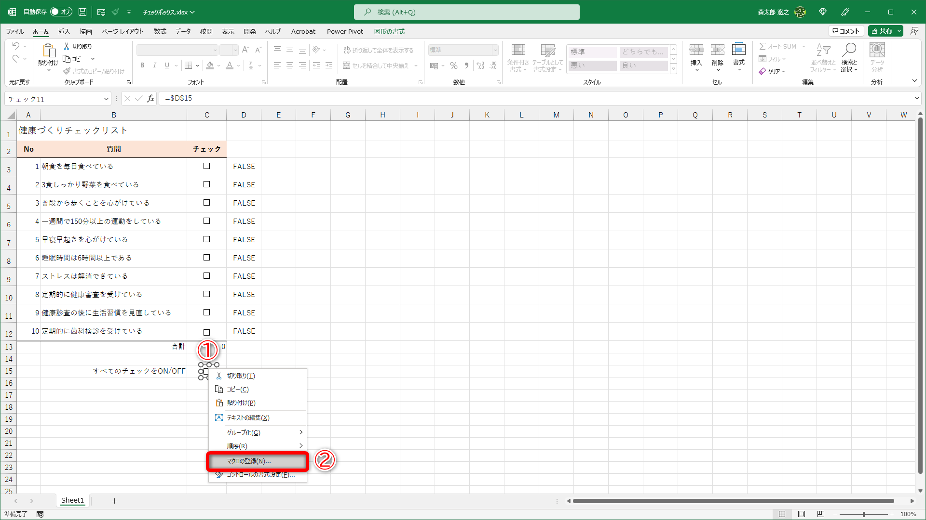Image resolution: width=926 pixels, height=520 pixels.
Task: Expand the Name Box dropdown arrow
Action: (x=106, y=99)
